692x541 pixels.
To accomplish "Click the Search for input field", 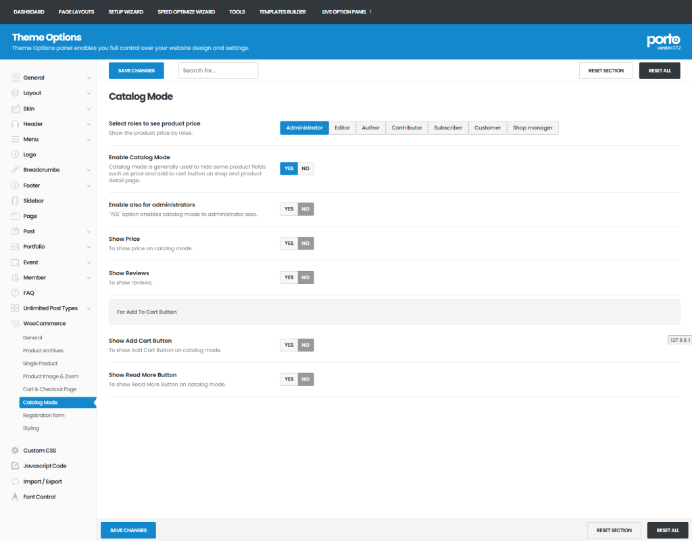I will point(218,71).
